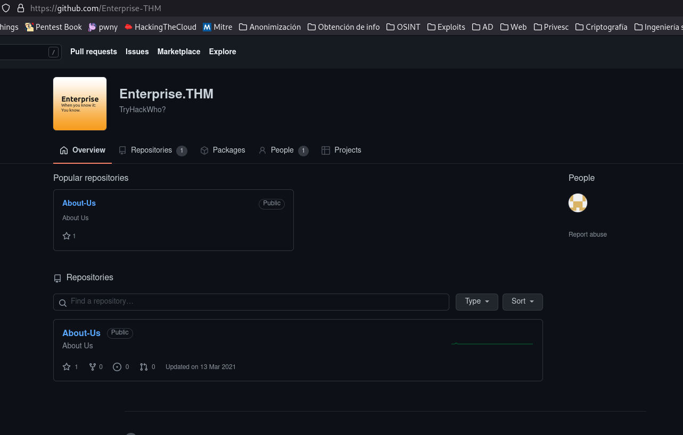The height and width of the screenshot is (435, 683).
Task: Click the stargazers star icon in repository row
Action: click(x=67, y=367)
